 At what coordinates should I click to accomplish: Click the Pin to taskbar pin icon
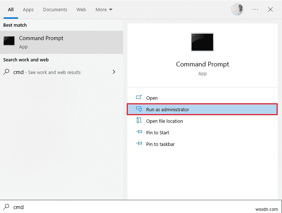[139, 144]
